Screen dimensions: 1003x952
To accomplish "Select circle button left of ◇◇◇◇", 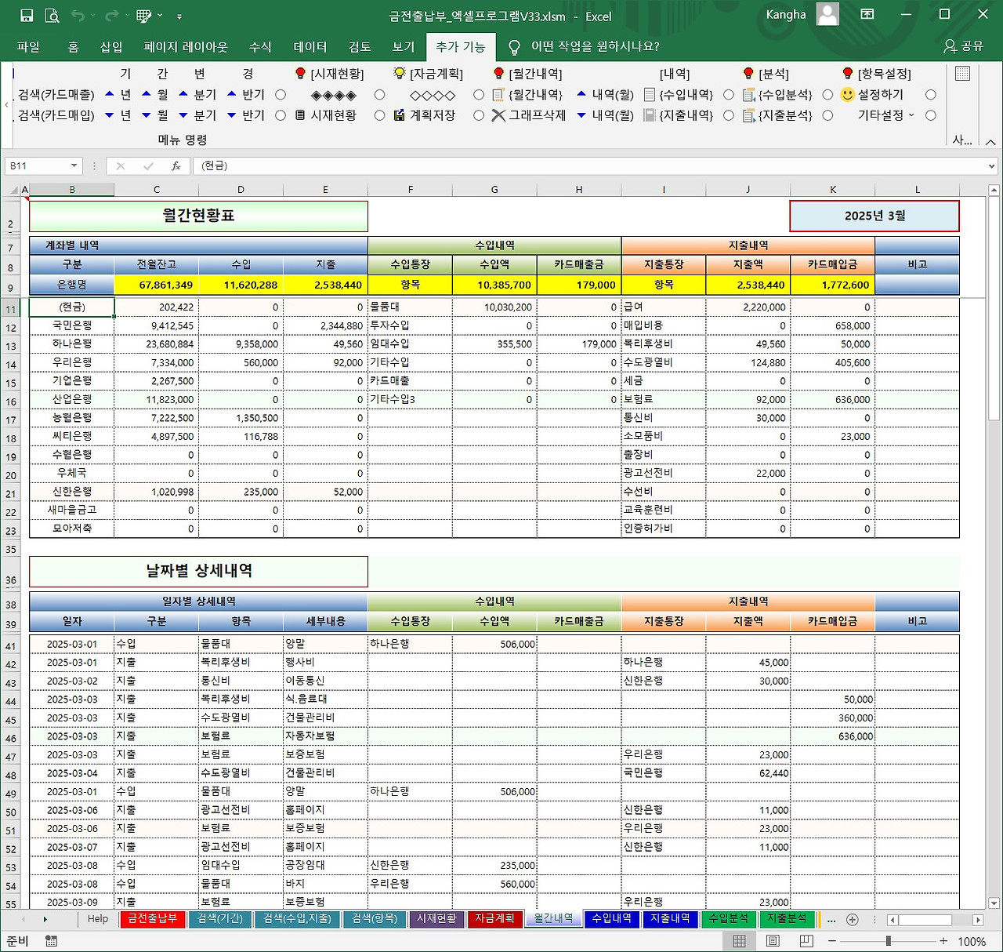I will pos(379,95).
